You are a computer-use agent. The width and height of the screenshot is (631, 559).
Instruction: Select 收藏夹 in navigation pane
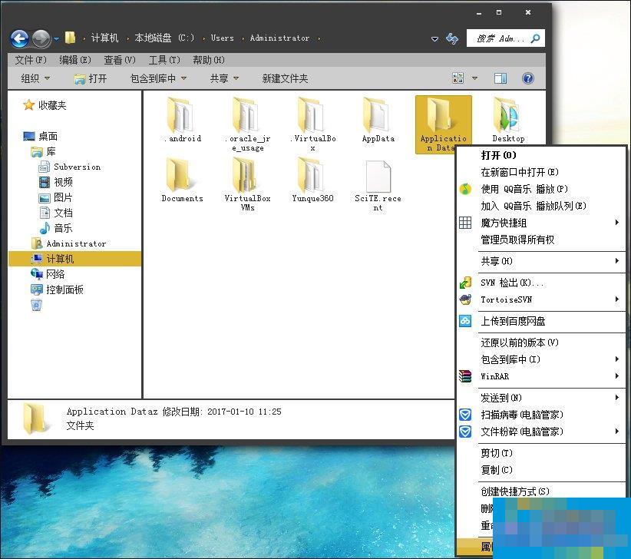point(45,105)
